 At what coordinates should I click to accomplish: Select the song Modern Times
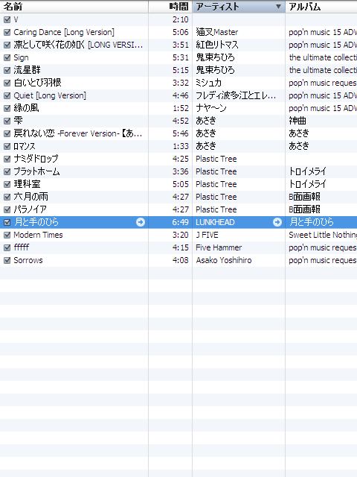[38, 236]
